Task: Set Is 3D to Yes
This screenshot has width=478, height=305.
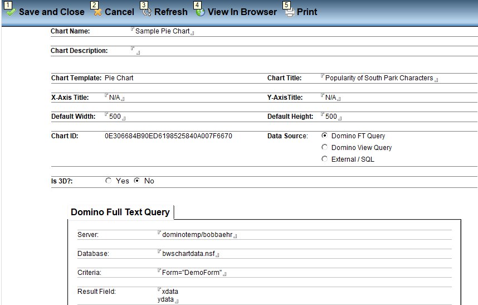Action: coord(109,181)
